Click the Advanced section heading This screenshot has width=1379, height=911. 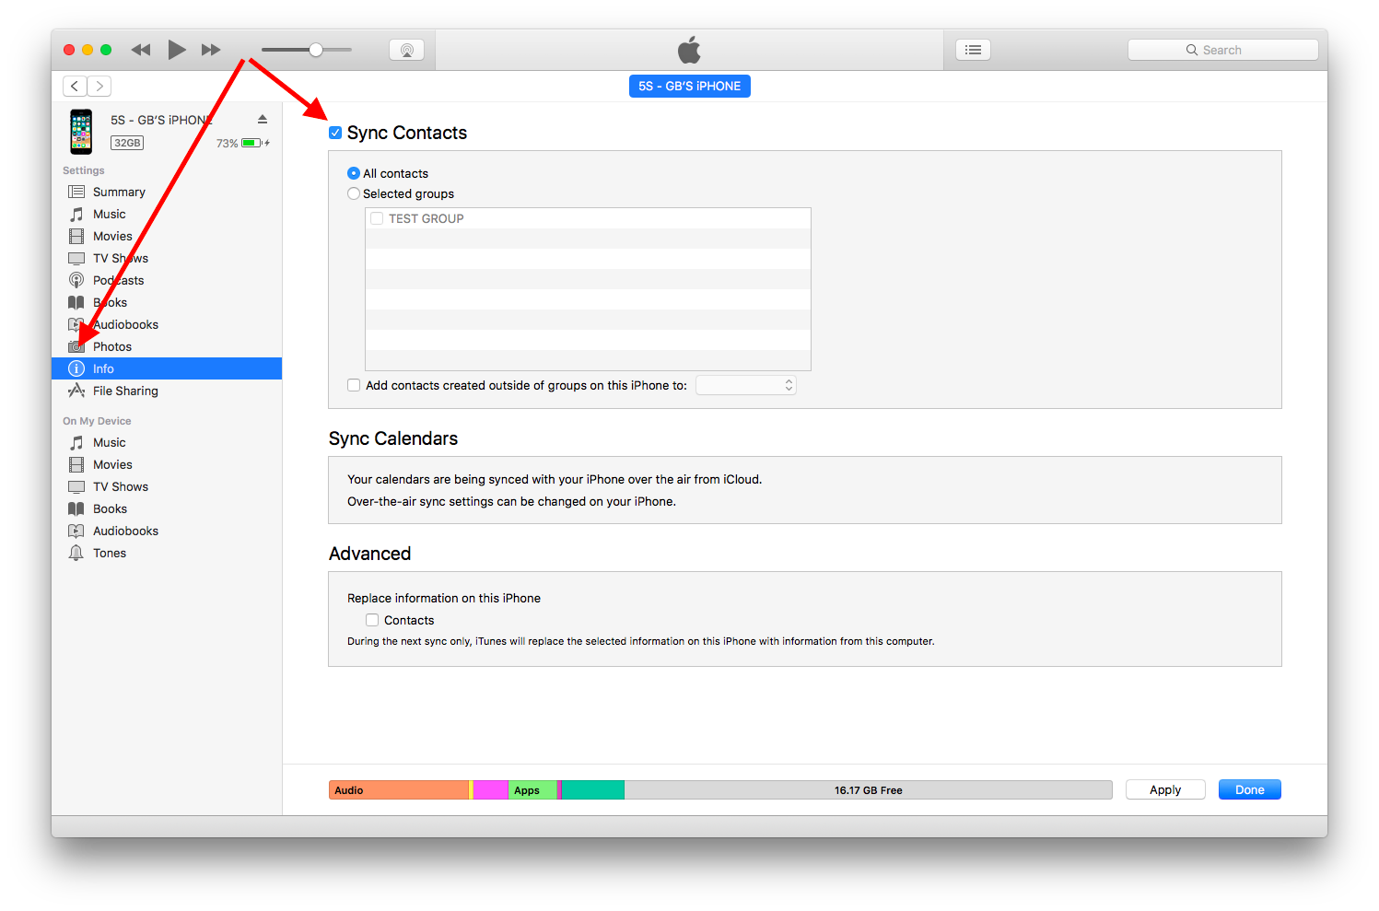click(370, 554)
